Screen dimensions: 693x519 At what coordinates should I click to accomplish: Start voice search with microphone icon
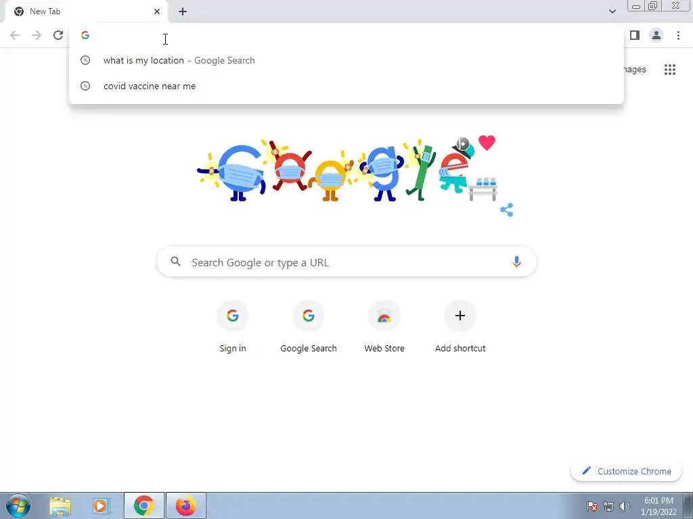pyautogui.click(x=516, y=262)
